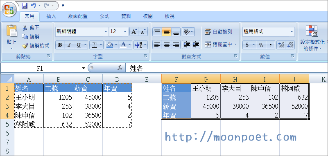This screenshot has height=156, width=328.
Task: Click the select-all corner button
Action: coord(7,79)
